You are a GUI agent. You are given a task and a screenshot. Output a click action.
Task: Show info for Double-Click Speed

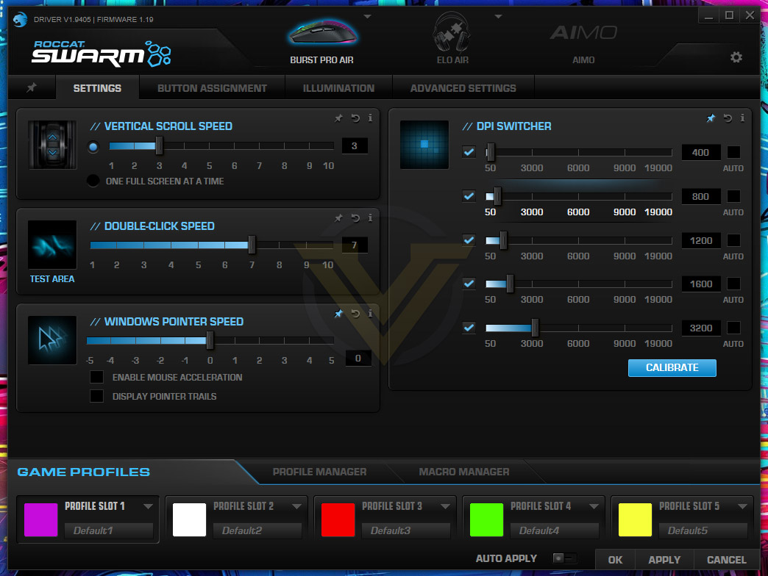pyautogui.click(x=370, y=217)
